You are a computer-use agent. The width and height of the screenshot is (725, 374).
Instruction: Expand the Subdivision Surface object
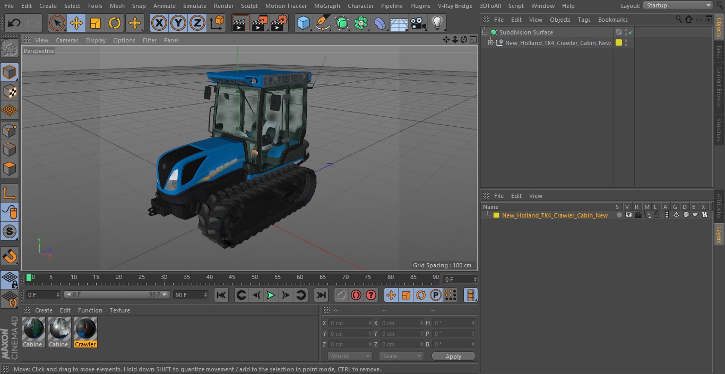pyautogui.click(x=485, y=32)
